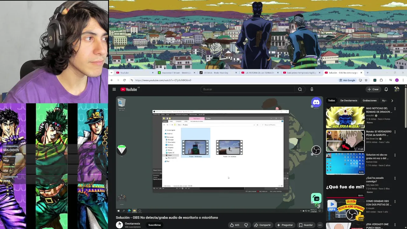Open the browser extensions puzzle icon
The height and width of the screenshot is (229, 407).
[x=381, y=80]
